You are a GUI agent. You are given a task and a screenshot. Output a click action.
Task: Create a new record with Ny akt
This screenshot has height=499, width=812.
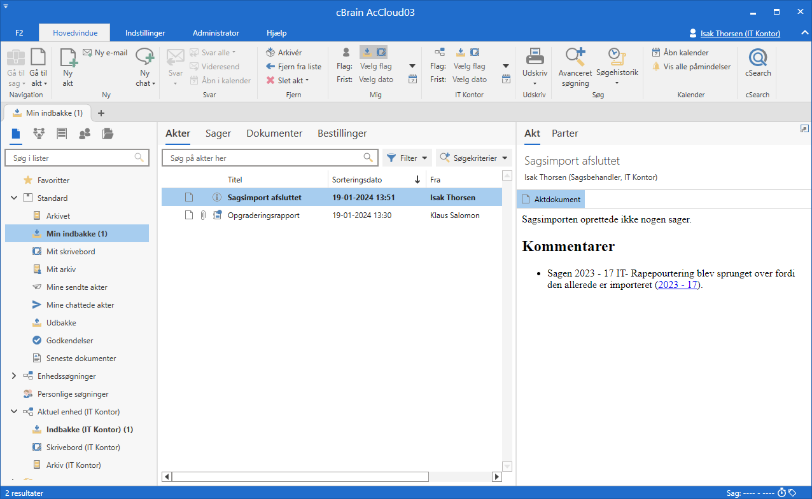click(x=68, y=67)
